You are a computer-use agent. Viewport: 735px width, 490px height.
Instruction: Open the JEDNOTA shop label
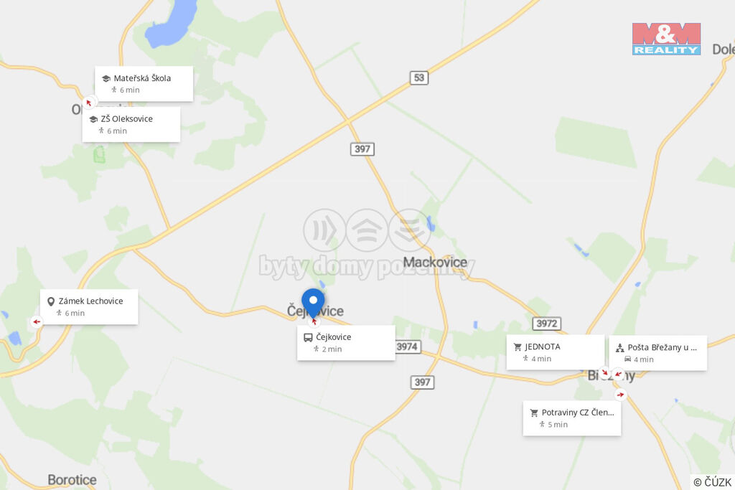[556, 352]
